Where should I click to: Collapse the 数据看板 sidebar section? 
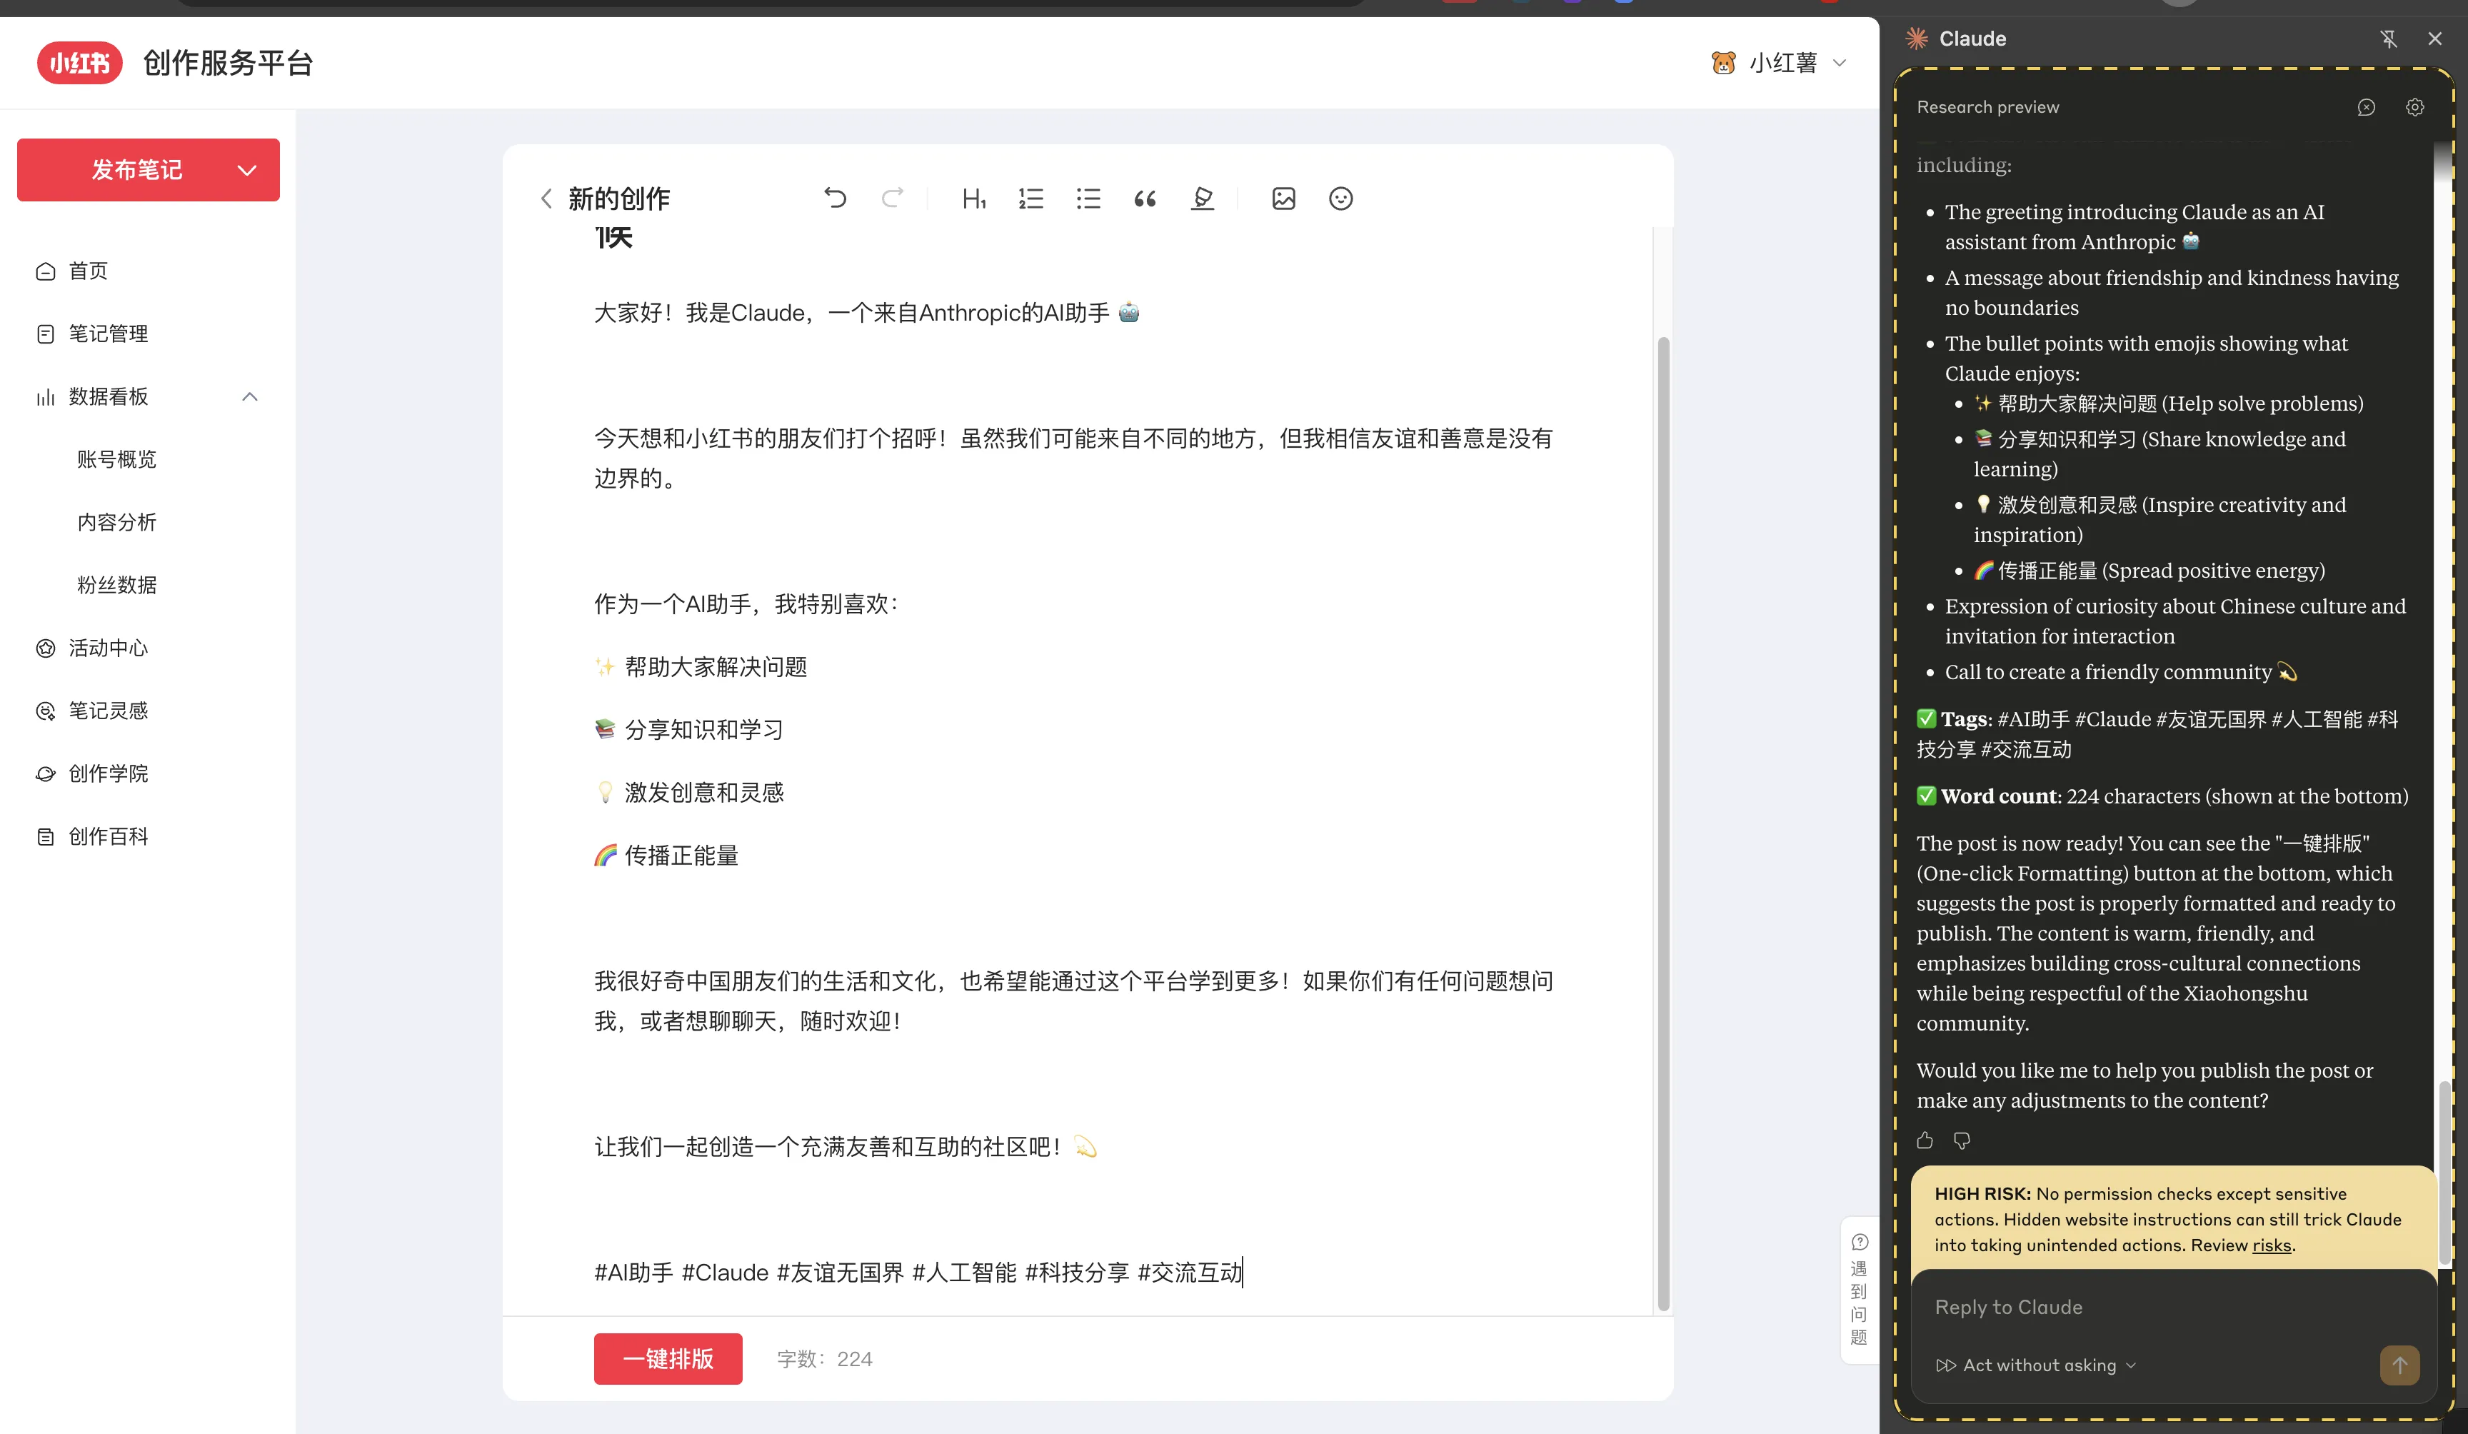250,396
